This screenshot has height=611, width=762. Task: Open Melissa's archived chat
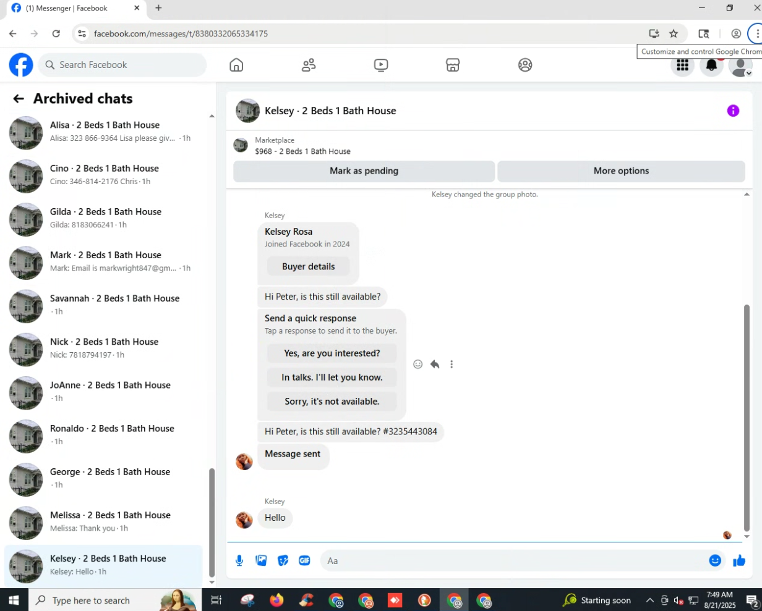tap(103, 522)
